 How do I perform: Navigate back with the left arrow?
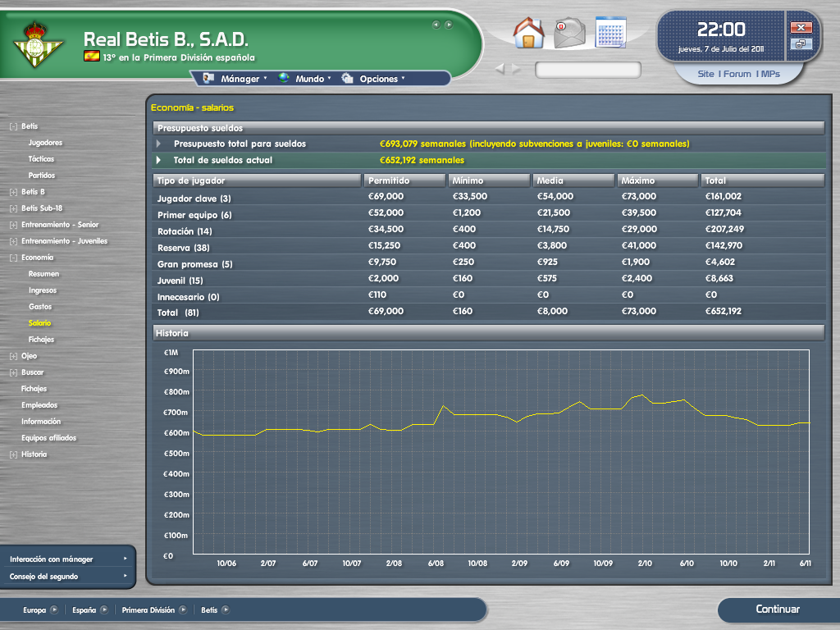[x=500, y=69]
